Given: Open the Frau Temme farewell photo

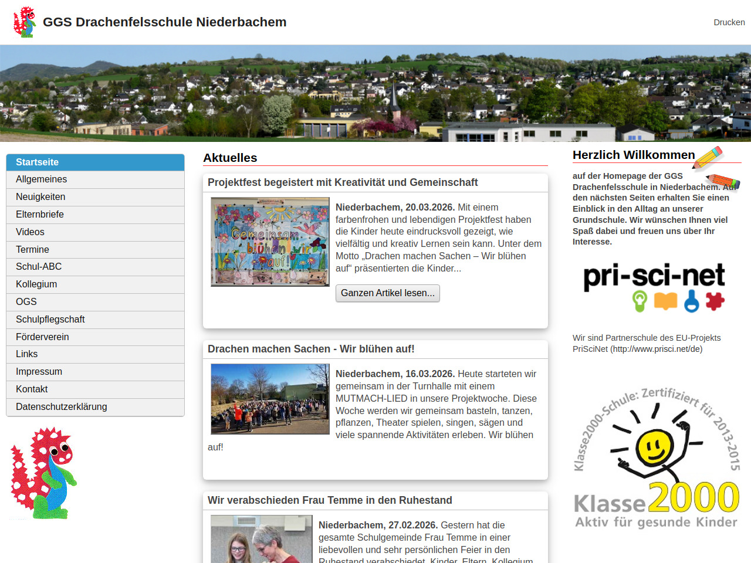Looking at the screenshot, I should pyautogui.click(x=262, y=538).
